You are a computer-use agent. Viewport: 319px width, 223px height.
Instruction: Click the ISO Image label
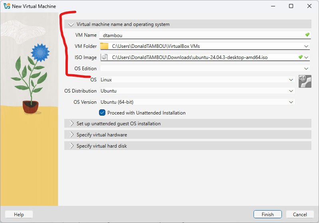click(x=85, y=57)
